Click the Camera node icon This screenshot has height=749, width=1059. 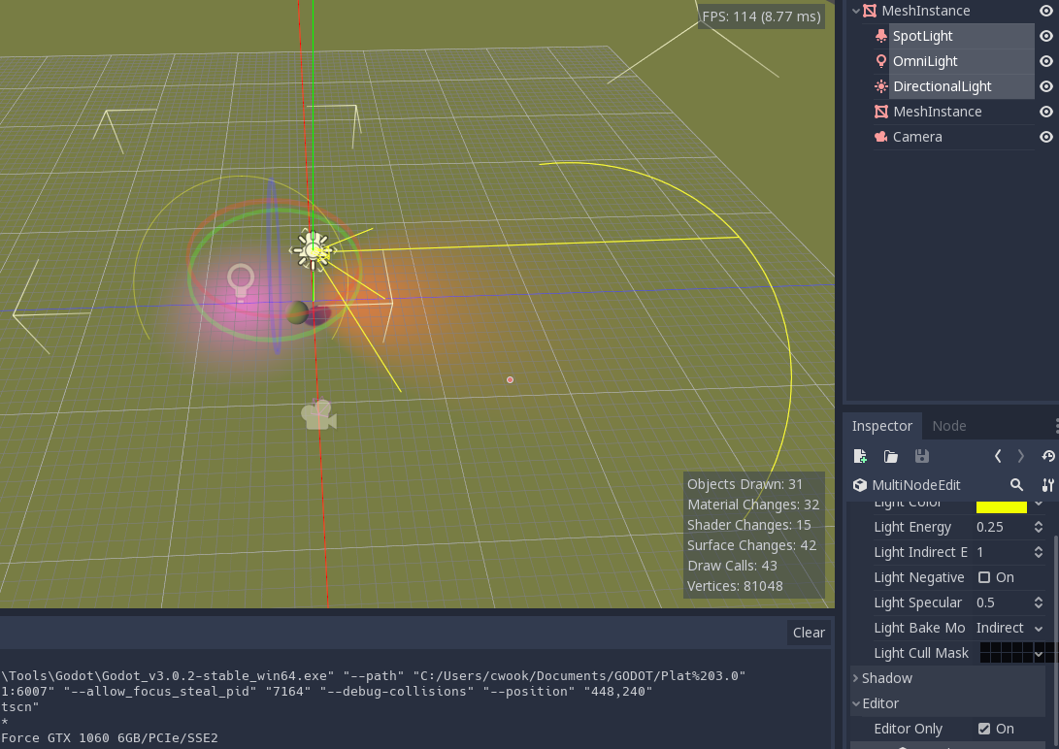click(880, 136)
